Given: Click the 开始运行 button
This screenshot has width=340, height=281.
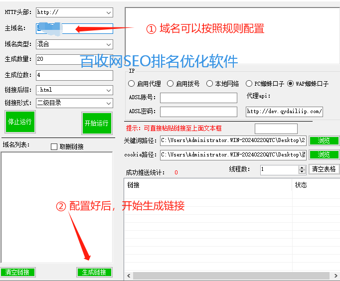Looking at the screenshot, I should (97, 123).
